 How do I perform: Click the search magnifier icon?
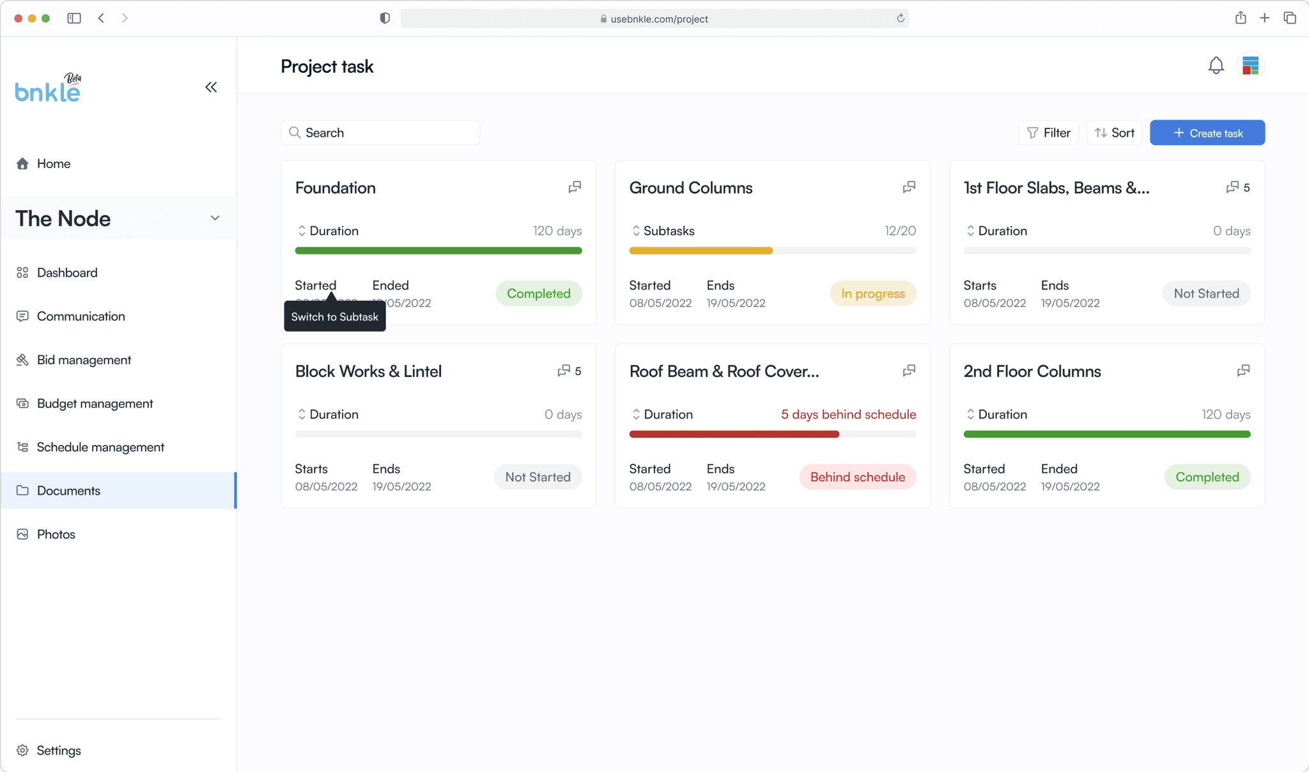coord(295,132)
